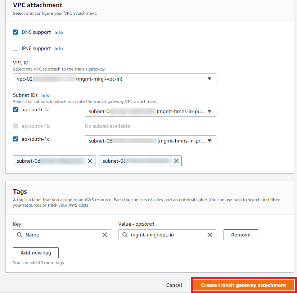This screenshot has width=297, height=293.
Task: Click search icon in Key field
Action: pos(19,235)
